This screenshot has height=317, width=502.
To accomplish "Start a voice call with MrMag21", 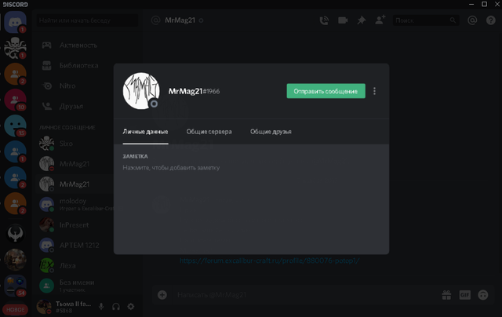I will point(324,20).
